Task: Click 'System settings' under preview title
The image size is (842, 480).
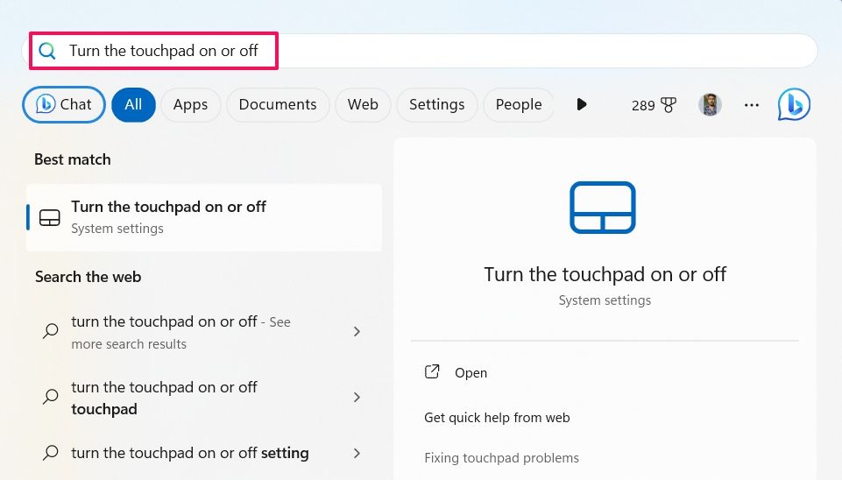Action: 605,300
